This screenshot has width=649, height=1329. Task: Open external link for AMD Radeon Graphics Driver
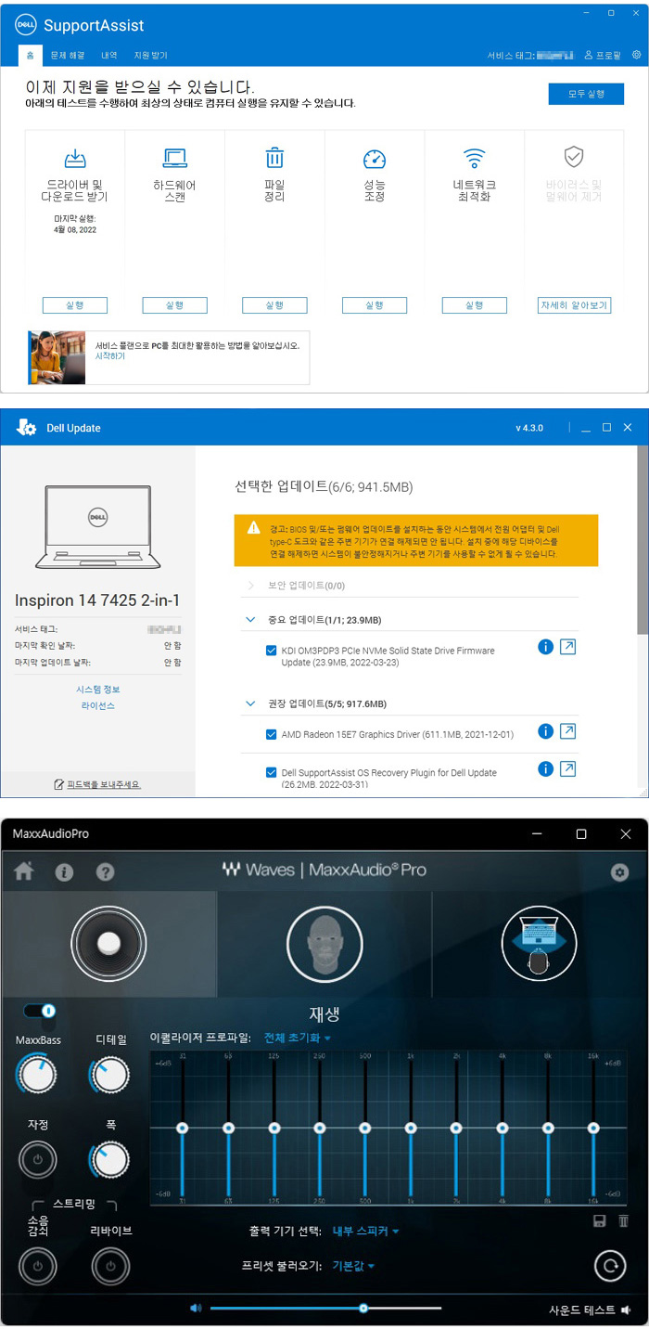pos(568,731)
